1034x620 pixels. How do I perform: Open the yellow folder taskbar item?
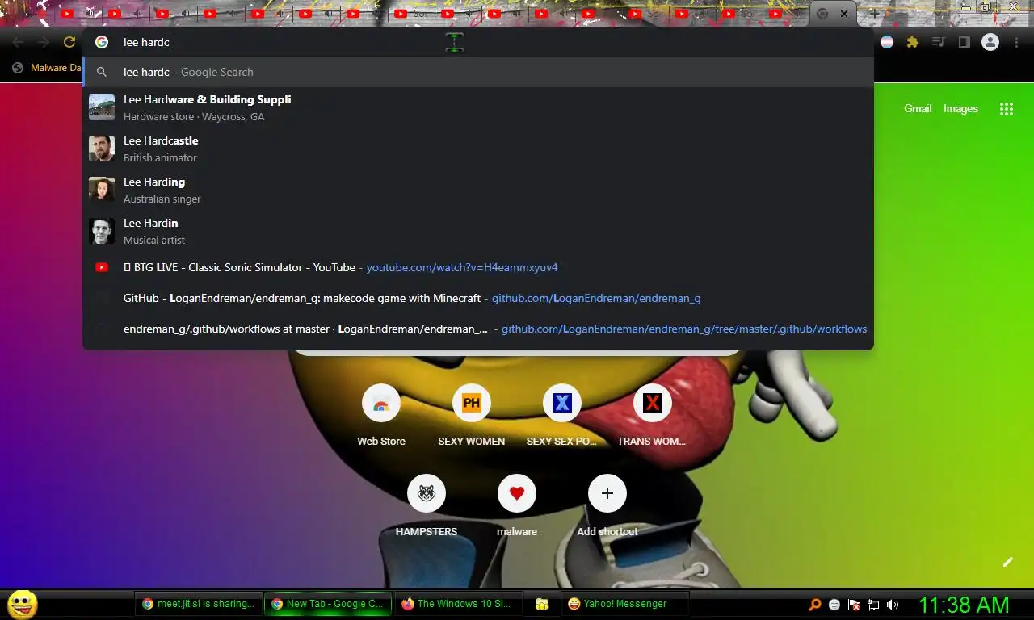coord(542,604)
